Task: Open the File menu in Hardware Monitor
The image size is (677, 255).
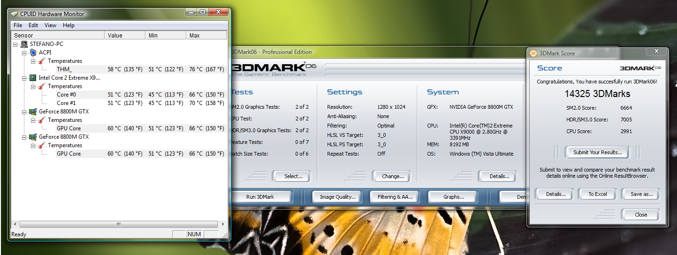Action: 18,25
